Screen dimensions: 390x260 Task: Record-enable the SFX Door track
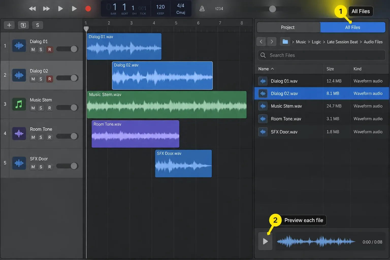tap(50, 167)
